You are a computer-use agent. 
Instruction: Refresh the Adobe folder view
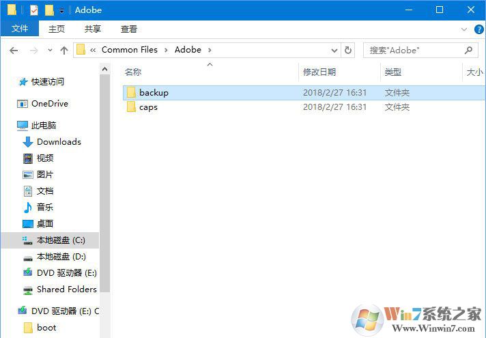coord(347,51)
